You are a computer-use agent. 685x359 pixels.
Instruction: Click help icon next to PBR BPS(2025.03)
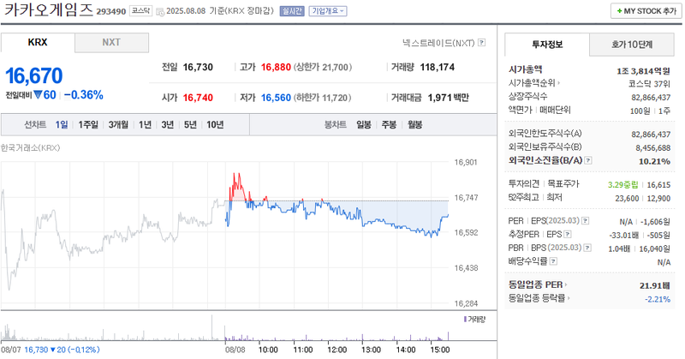pos(587,248)
